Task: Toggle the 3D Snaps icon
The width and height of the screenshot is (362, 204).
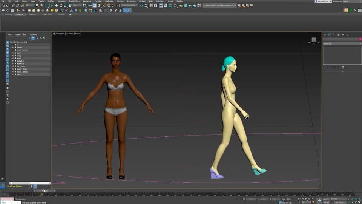Action: pos(100,5)
